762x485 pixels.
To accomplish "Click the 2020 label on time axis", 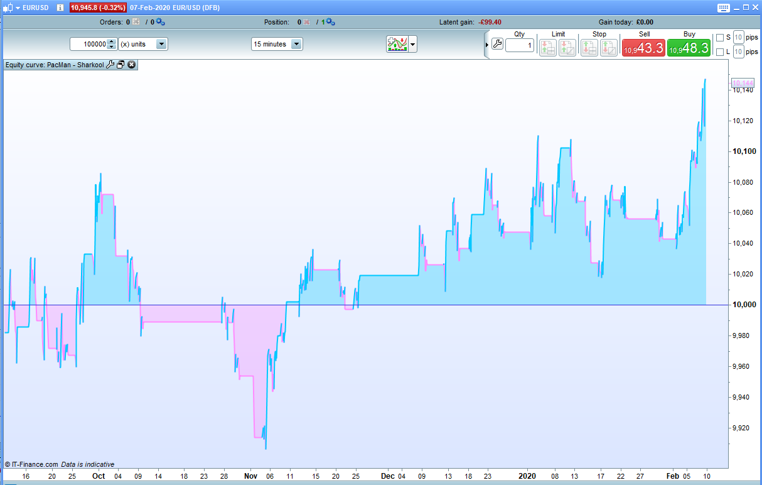I will [x=526, y=476].
